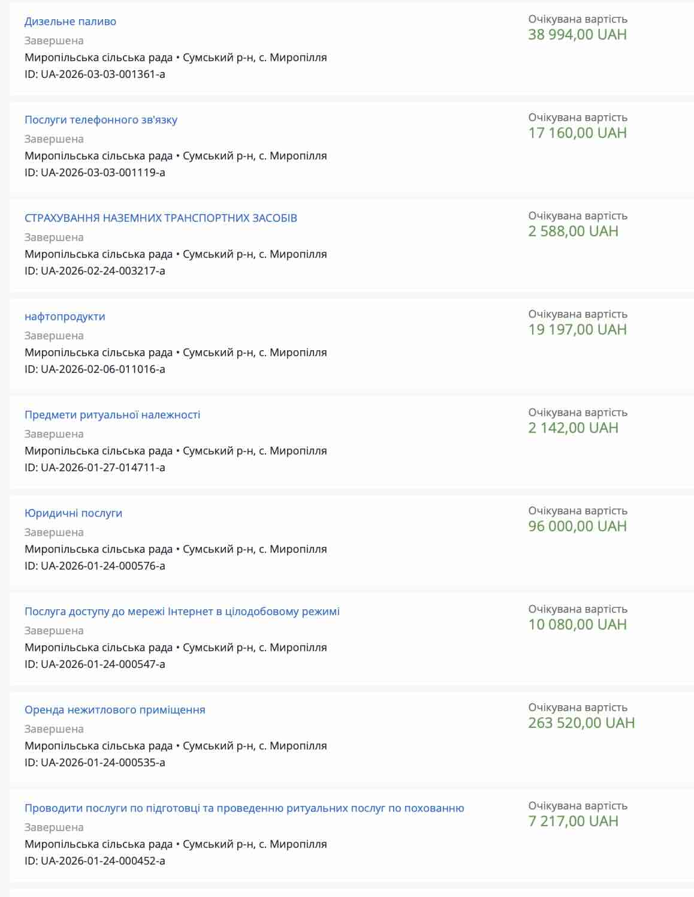
Task: Click the 2 588,00 UAH amount
Action: [x=573, y=231]
